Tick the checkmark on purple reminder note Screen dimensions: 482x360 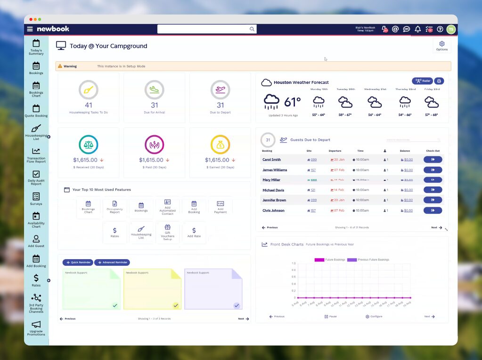pyautogui.click(x=237, y=305)
